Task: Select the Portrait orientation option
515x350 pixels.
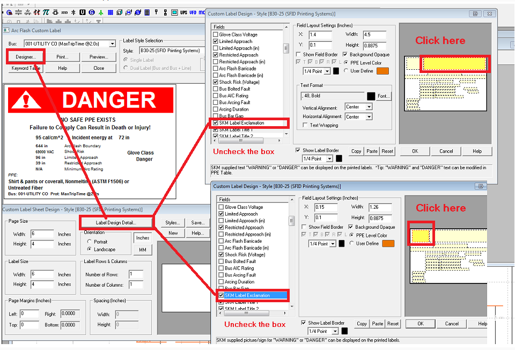Action: (90, 242)
